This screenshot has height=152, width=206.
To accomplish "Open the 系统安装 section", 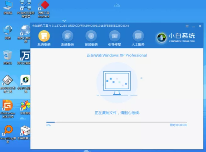I will click(x=44, y=38).
